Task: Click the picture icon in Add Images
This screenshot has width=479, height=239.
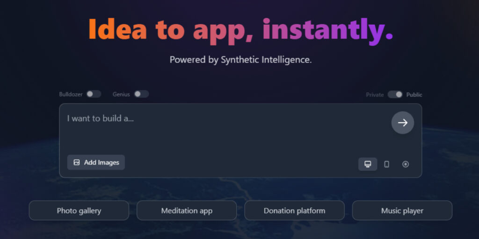Action: (x=77, y=162)
